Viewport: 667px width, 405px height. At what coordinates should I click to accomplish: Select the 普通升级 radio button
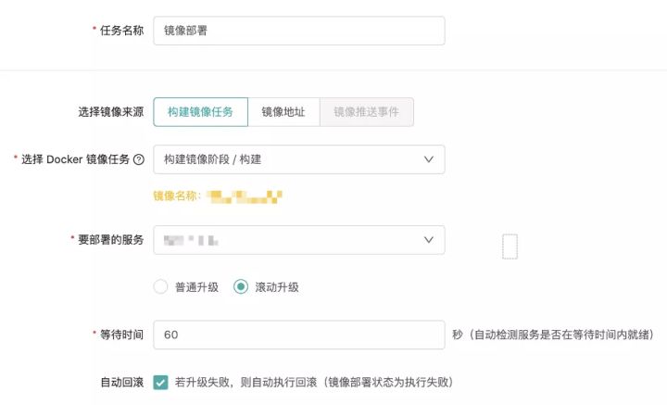point(161,286)
